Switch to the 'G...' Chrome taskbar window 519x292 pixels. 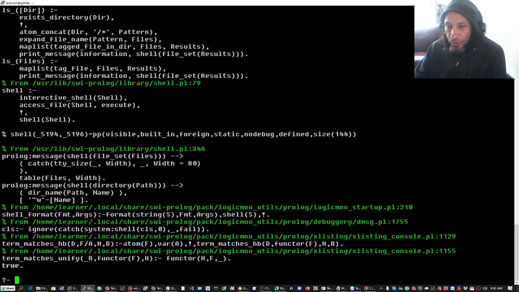[x=243, y=288]
